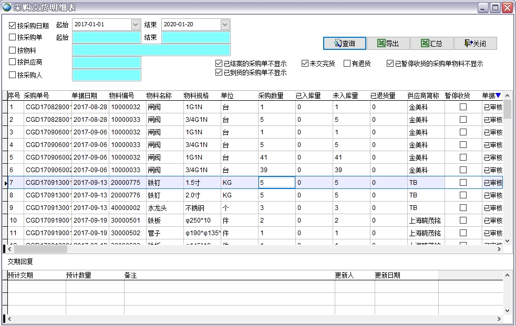Click right arrow of main grid horizontal scrollbar

(500, 249)
